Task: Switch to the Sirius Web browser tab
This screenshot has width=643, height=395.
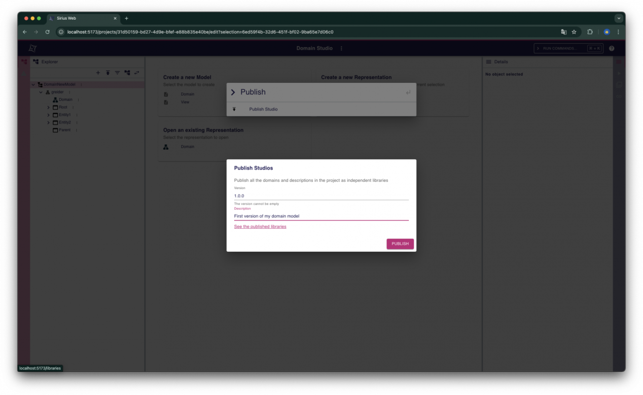Action: point(83,18)
